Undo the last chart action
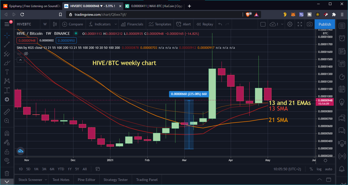The image size is (348, 185). tap(220, 24)
